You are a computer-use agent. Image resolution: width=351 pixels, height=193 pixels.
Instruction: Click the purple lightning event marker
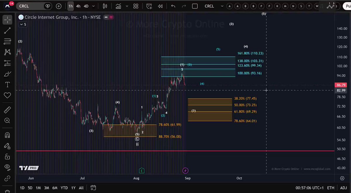[x=185, y=170]
